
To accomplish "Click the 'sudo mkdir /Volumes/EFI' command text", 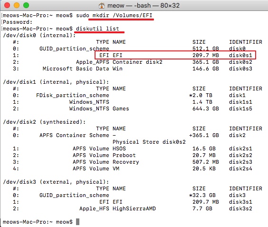I will point(114,15).
